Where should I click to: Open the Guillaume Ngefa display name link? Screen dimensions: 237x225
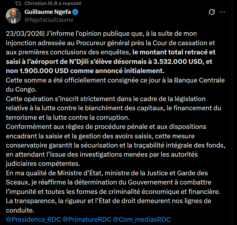click(x=47, y=12)
